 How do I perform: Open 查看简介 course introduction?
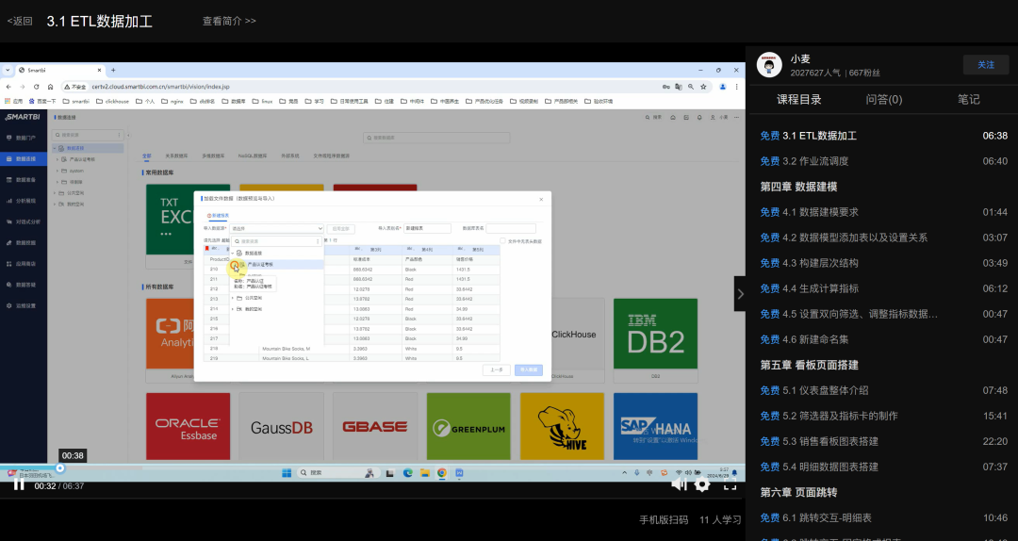click(x=229, y=21)
